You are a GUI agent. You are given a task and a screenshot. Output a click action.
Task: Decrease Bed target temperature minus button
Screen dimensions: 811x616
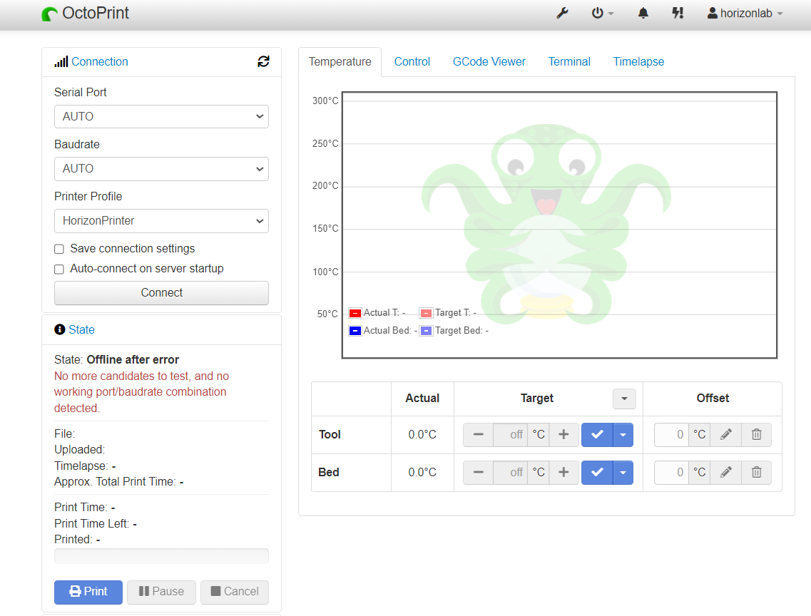[479, 472]
